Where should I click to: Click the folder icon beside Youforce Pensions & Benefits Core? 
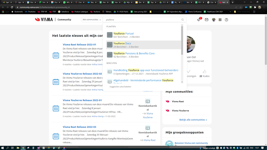point(110,55)
